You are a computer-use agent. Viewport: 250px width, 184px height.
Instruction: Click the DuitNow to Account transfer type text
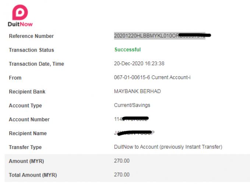(168, 147)
